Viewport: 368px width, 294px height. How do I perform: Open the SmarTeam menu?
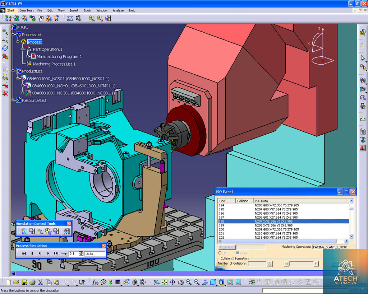click(27, 10)
